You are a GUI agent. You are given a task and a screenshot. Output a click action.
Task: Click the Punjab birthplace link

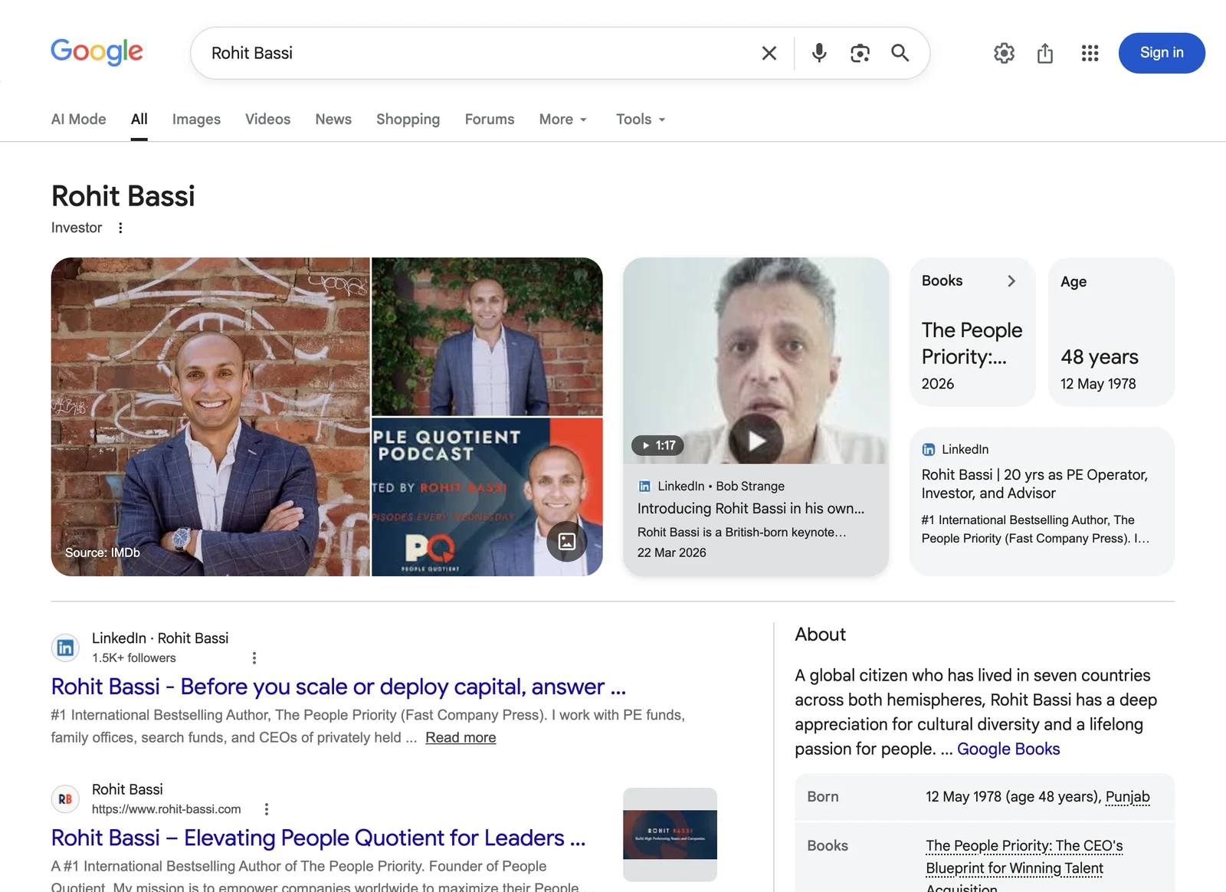click(1128, 796)
